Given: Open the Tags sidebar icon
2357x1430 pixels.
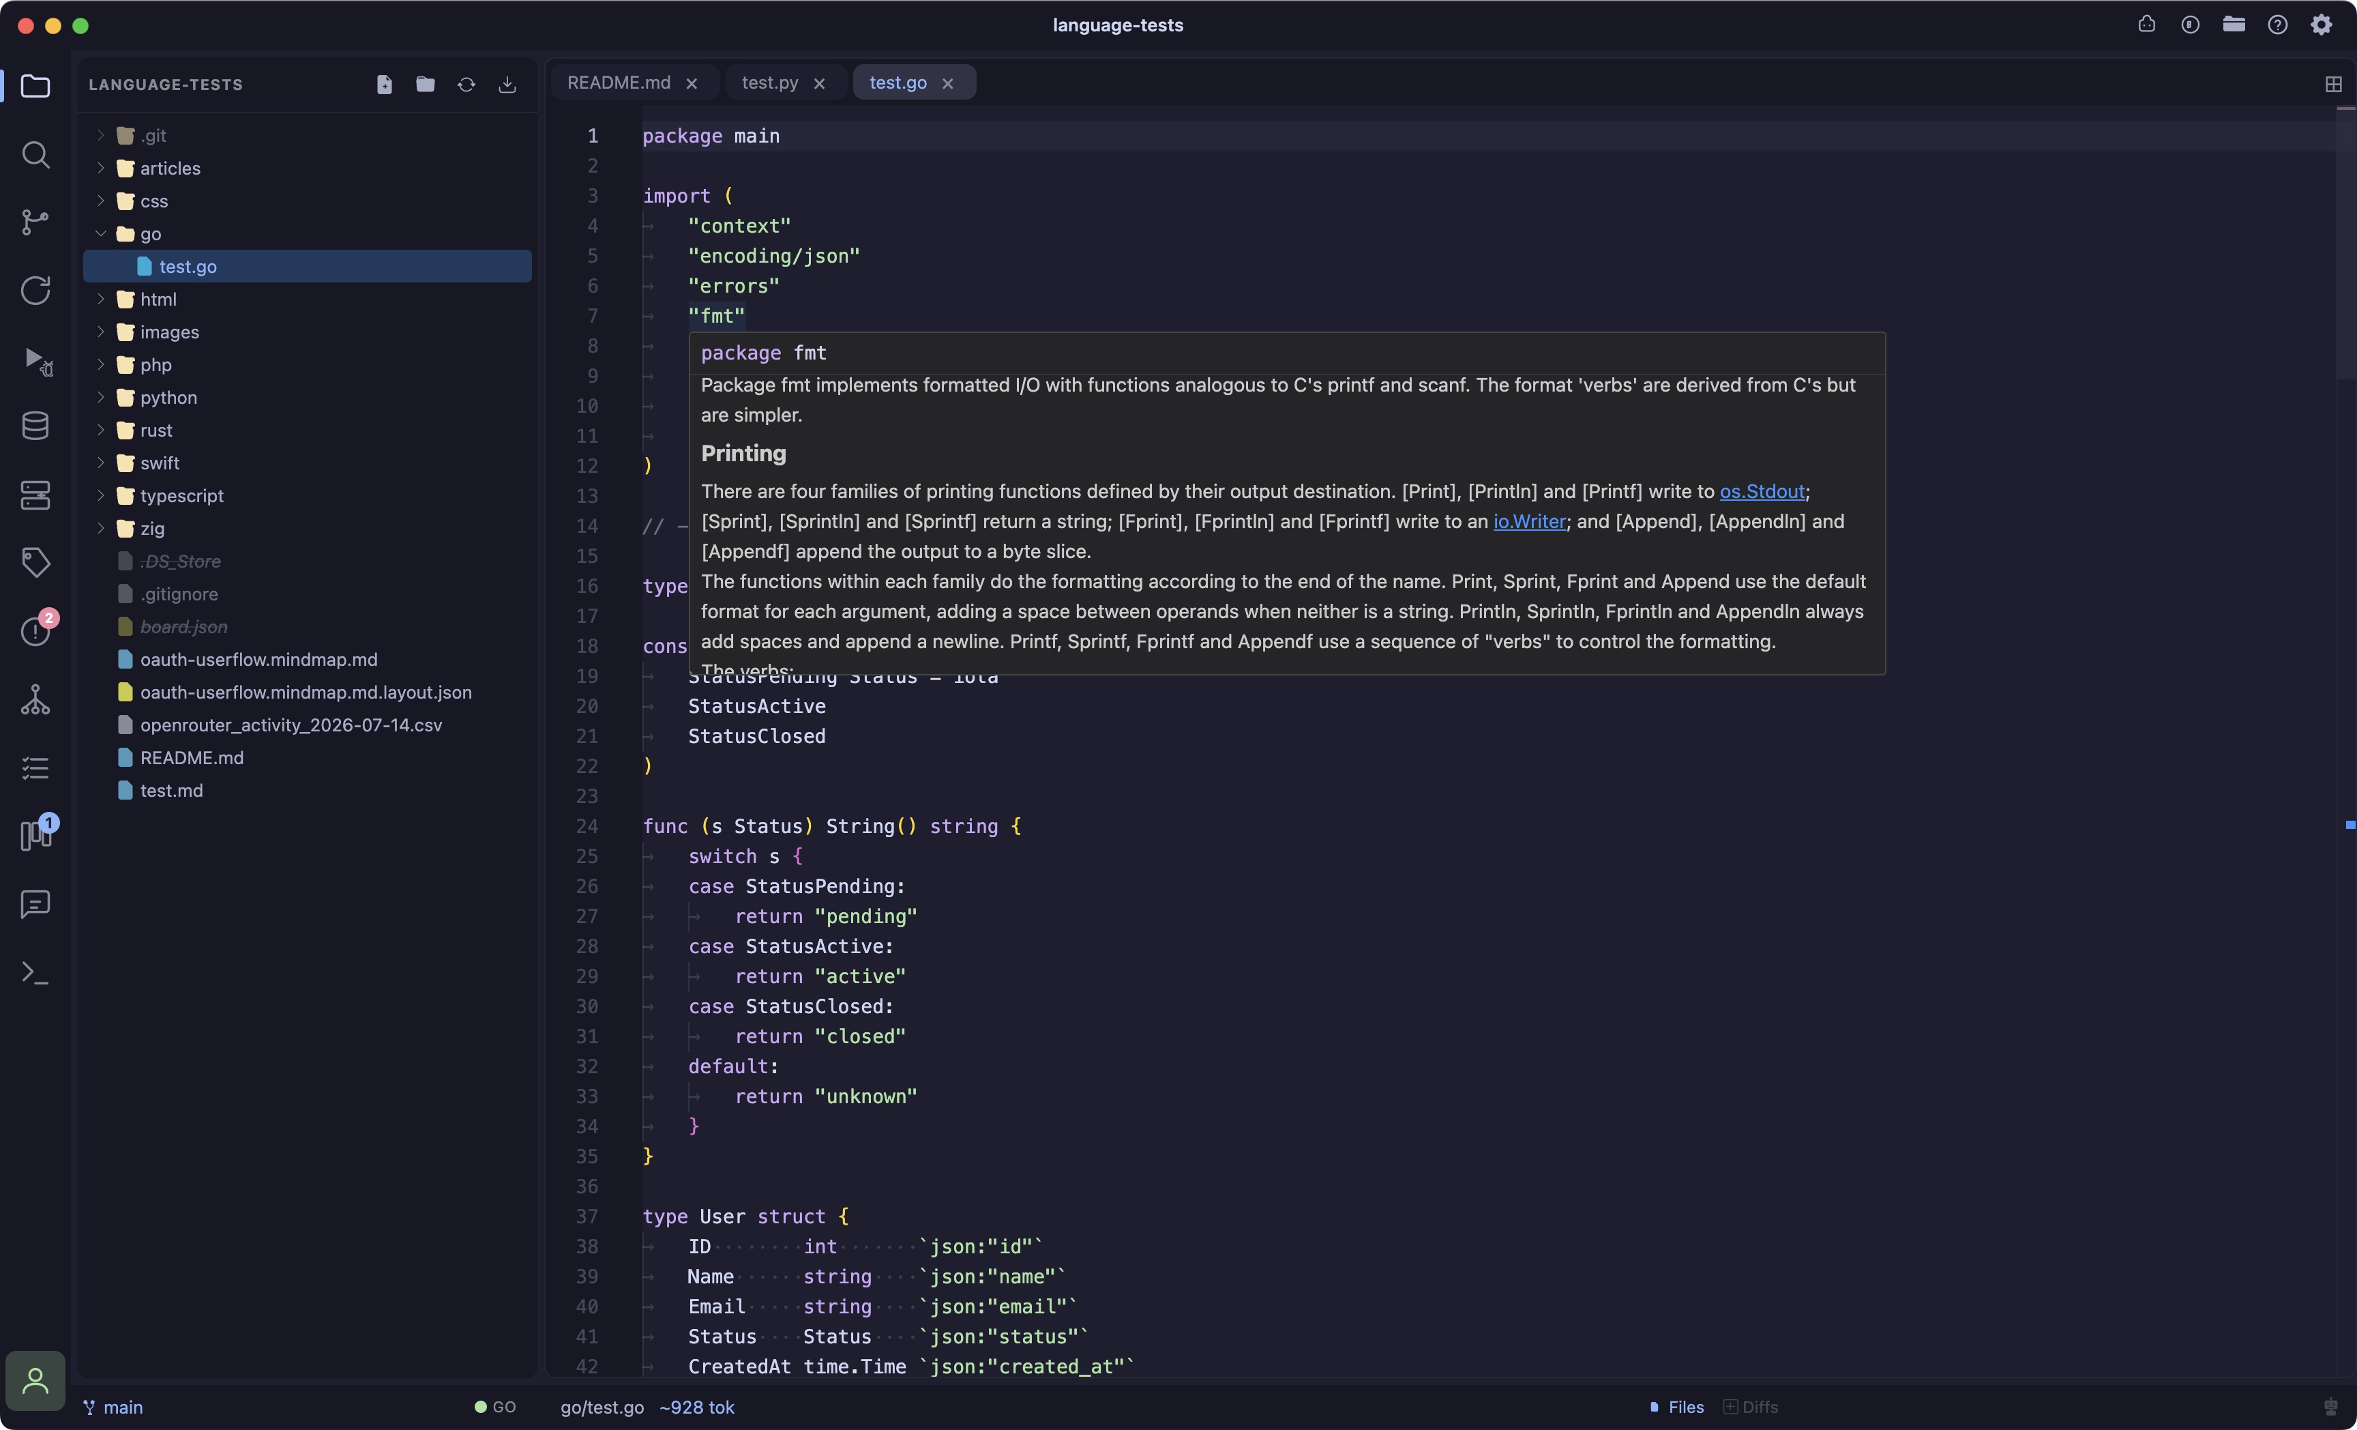Looking at the screenshot, I should 35,563.
